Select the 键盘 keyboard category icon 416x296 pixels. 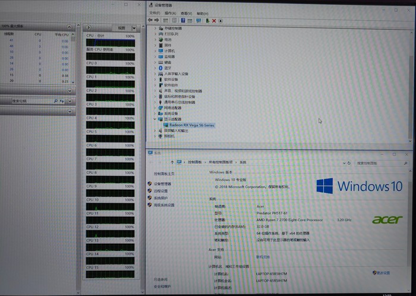pos(160,62)
